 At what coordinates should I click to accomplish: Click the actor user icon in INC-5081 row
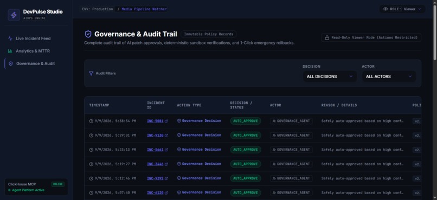coord(274,121)
